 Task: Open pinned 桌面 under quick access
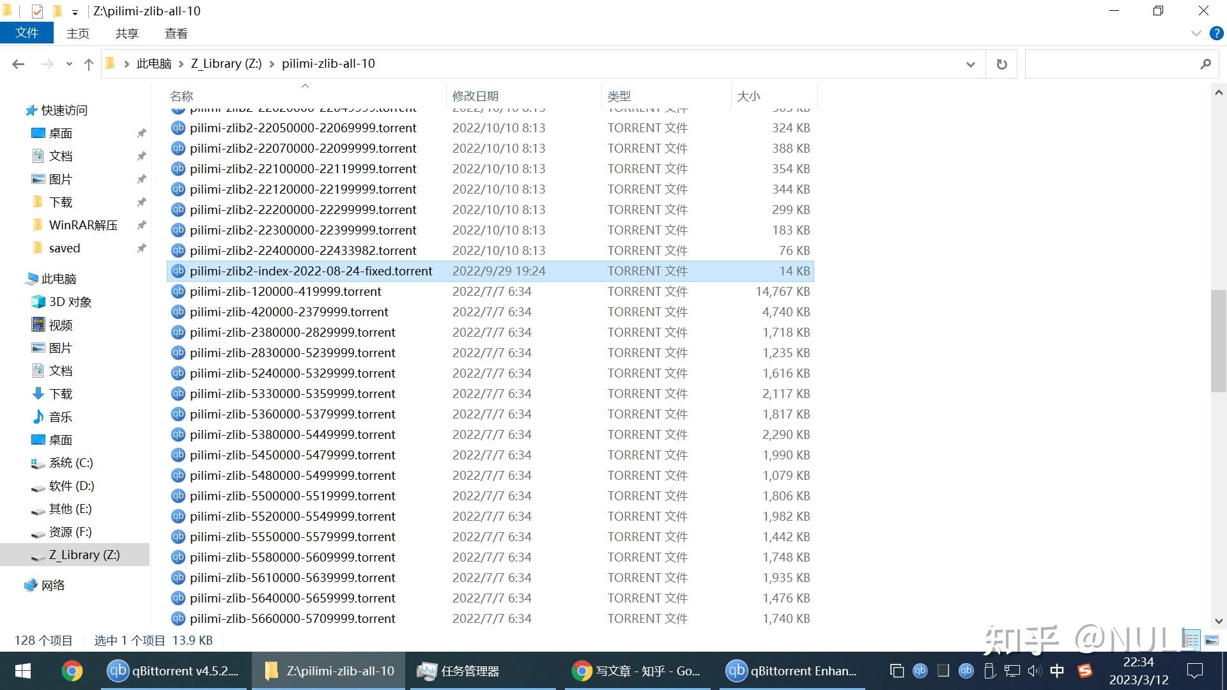[61, 133]
